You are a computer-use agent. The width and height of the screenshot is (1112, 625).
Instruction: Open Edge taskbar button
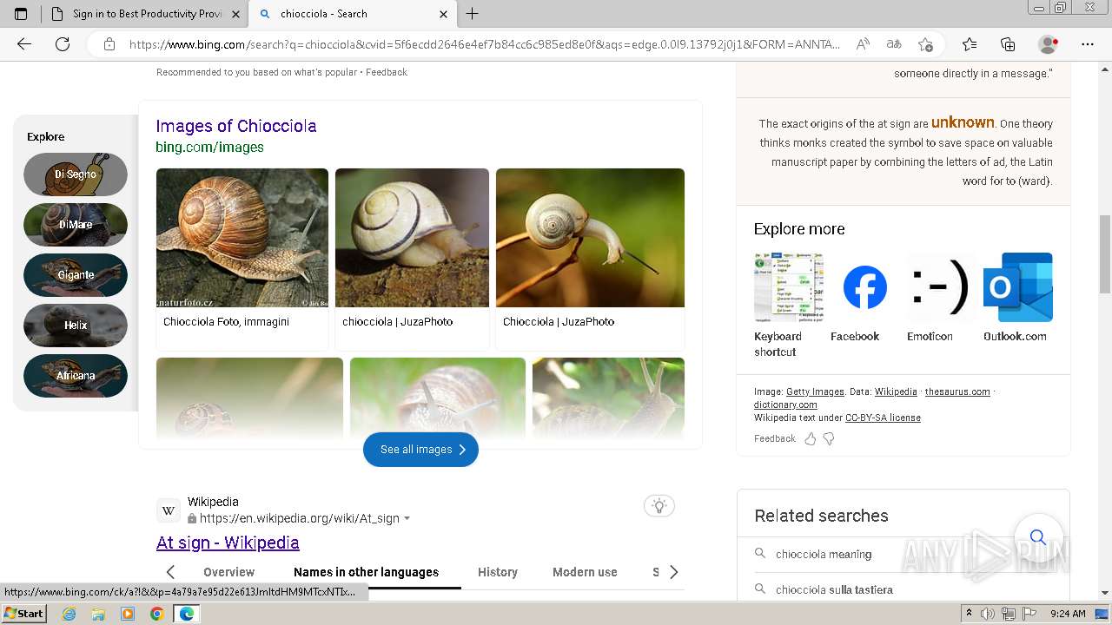(186, 614)
